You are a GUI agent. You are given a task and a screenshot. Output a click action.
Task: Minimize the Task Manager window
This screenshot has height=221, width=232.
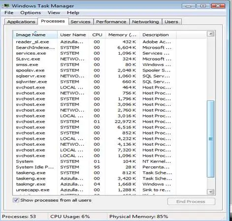tap(189, 6)
